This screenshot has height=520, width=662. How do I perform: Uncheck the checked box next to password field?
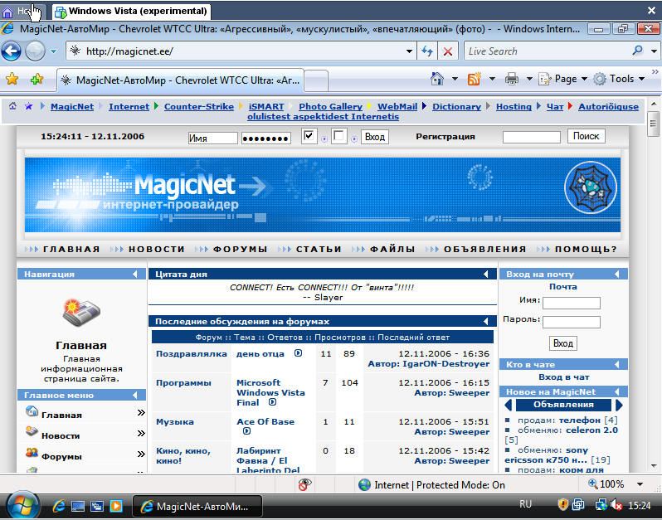click(309, 136)
